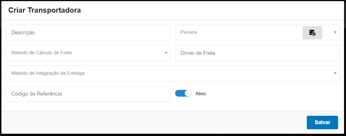
Task: Click the Criar Transportadora dialog title
Action: tap(45, 10)
